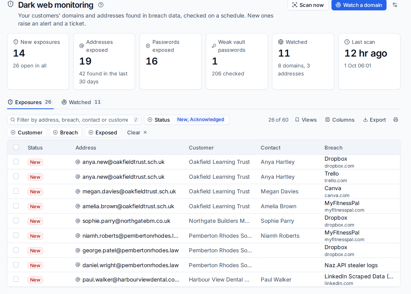Check the row with the Trello breach

[x=16, y=176]
